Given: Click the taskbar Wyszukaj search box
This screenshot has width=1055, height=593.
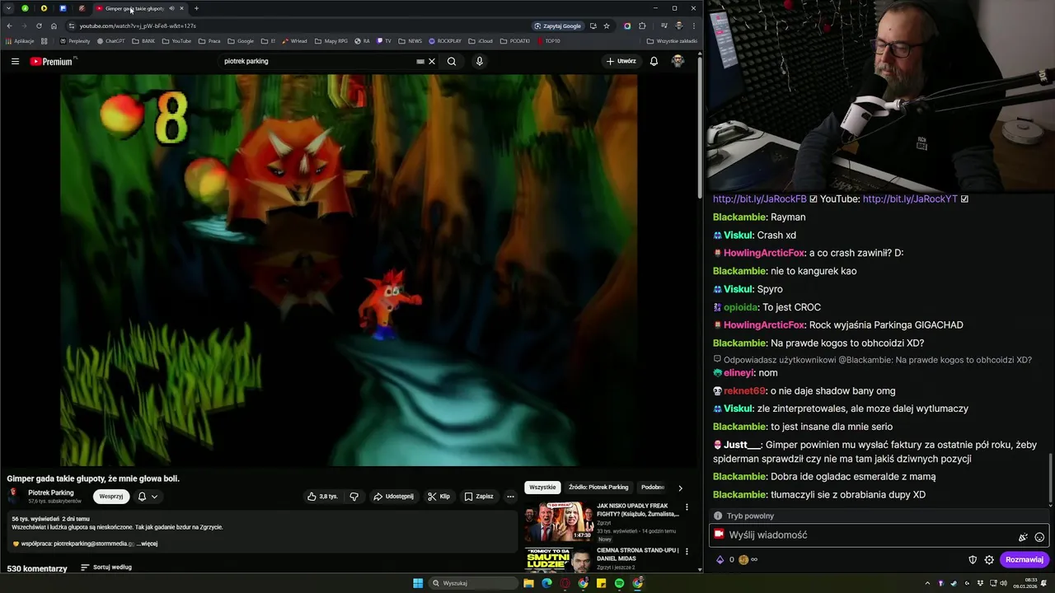Looking at the screenshot, I should coord(474,583).
